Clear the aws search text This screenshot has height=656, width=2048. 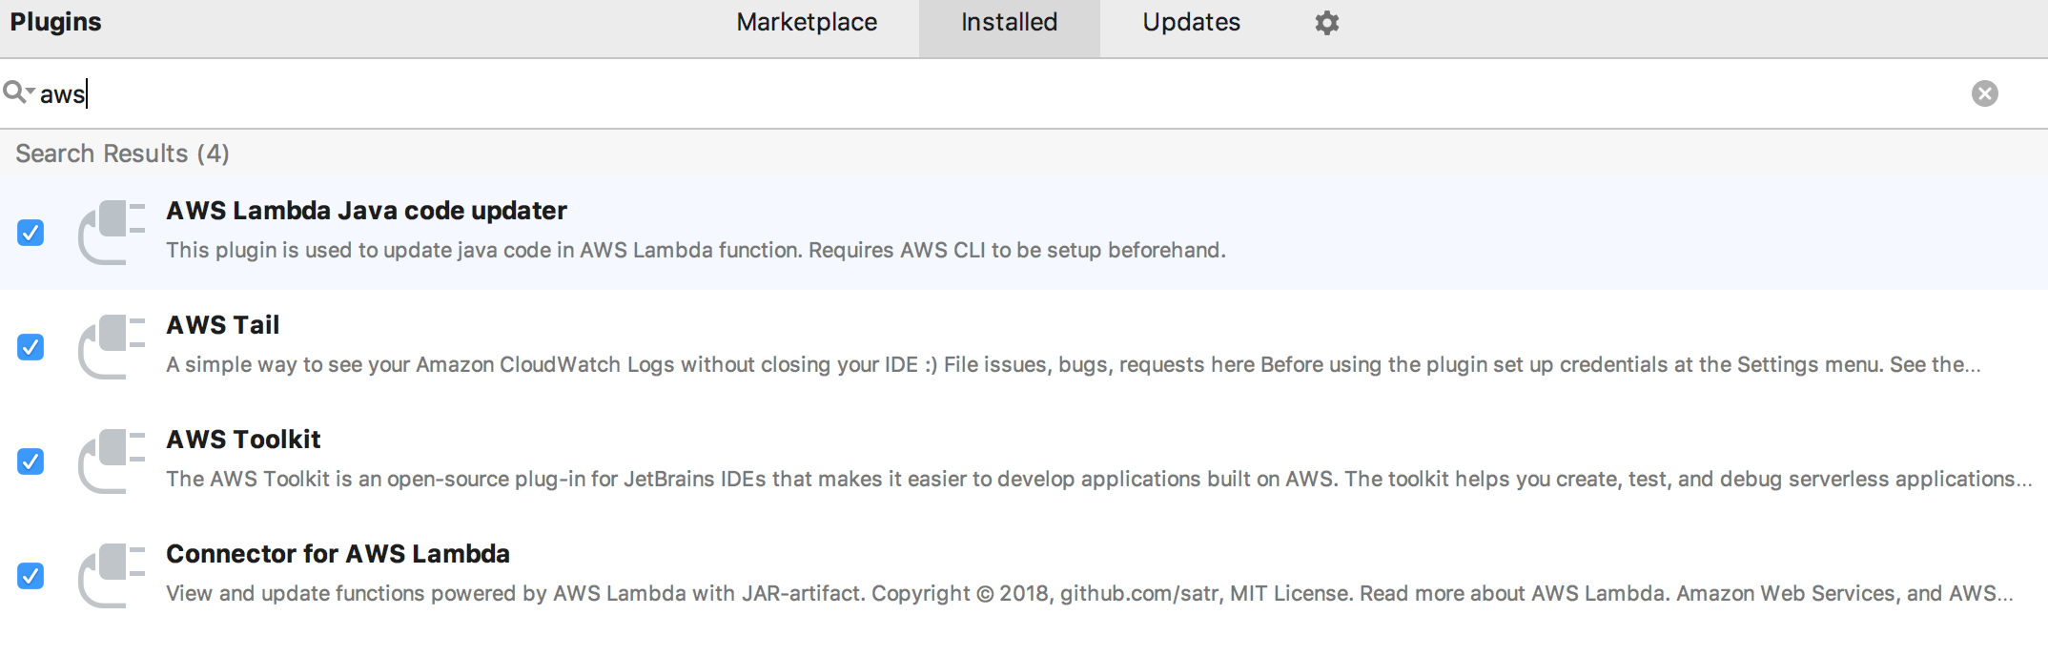[1984, 93]
